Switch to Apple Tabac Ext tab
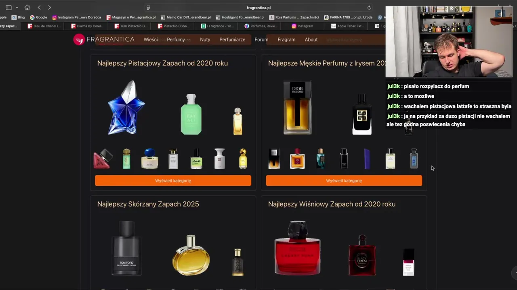Image resolution: width=517 pixels, height=290 pixels. click(x=347, y=26)
